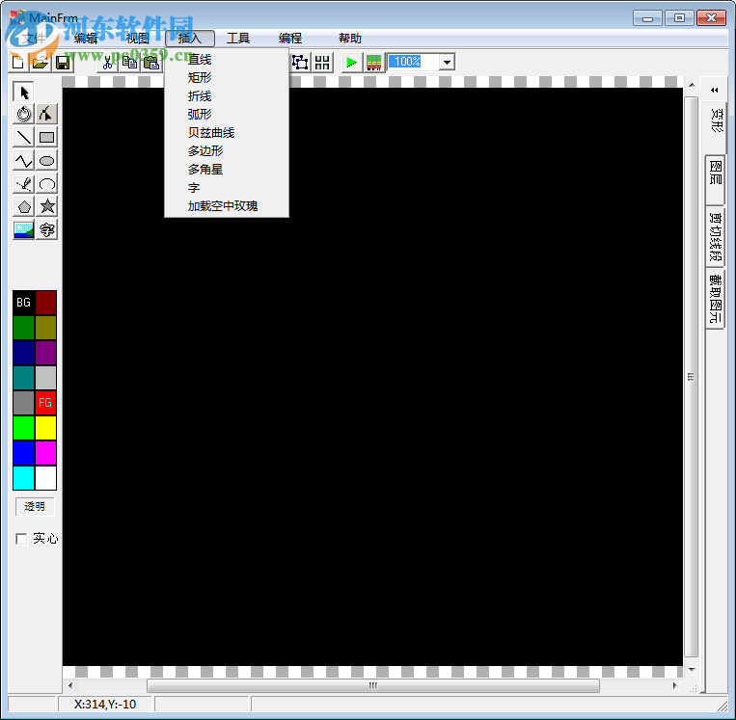Pick the black BG color swatch
This screenshot has width=736, height=720.
click(x=23, y=303)
